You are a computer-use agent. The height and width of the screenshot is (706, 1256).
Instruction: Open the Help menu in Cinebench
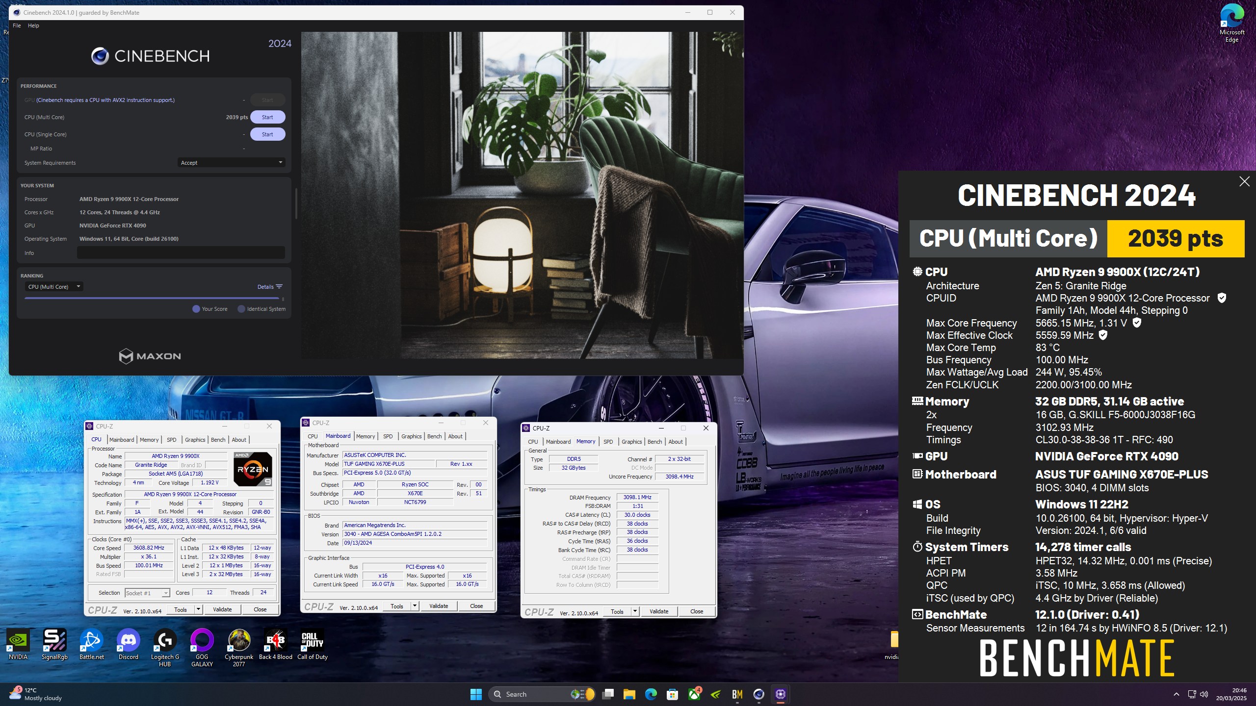pos(33,25)
